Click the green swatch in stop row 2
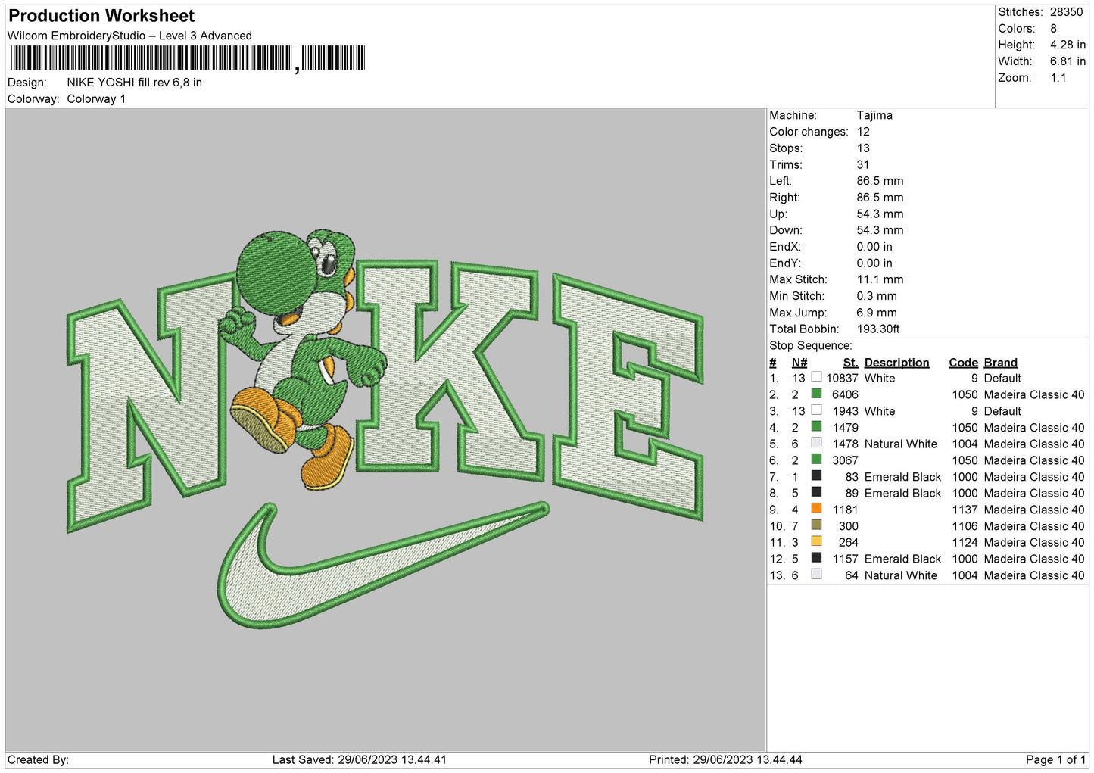 point(816,394)
